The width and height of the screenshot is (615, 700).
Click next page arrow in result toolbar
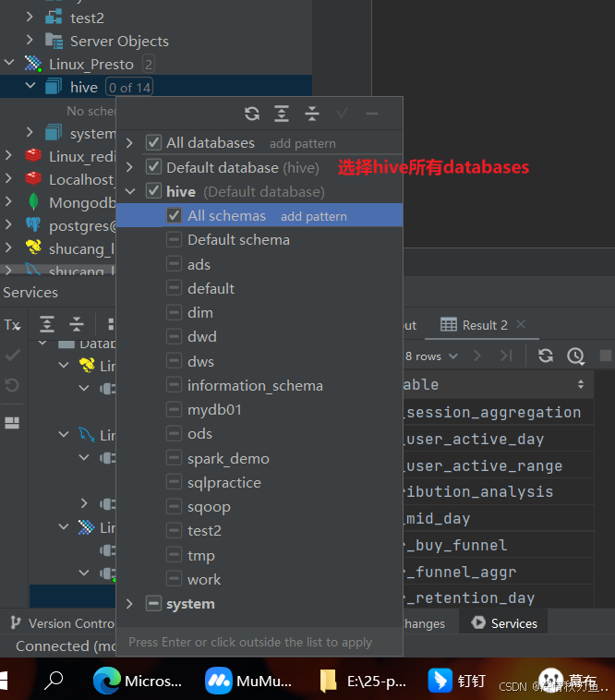click(x=477, y=356)
